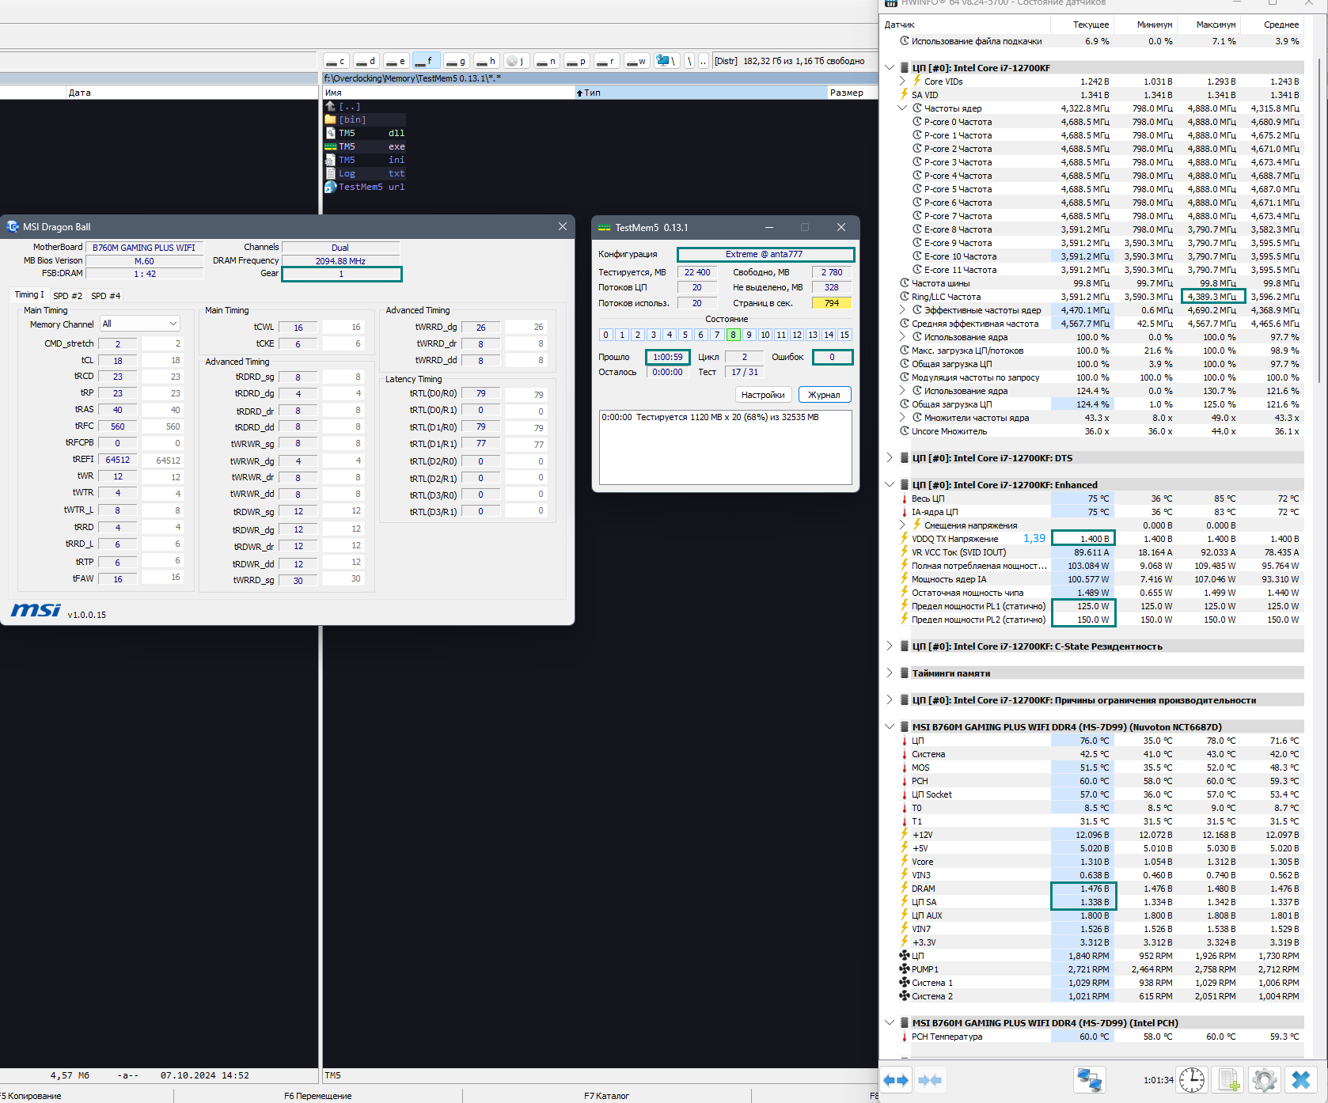Switch to optical drive j
This screenshot has height=1103, width=1328.
click(515, 61)
